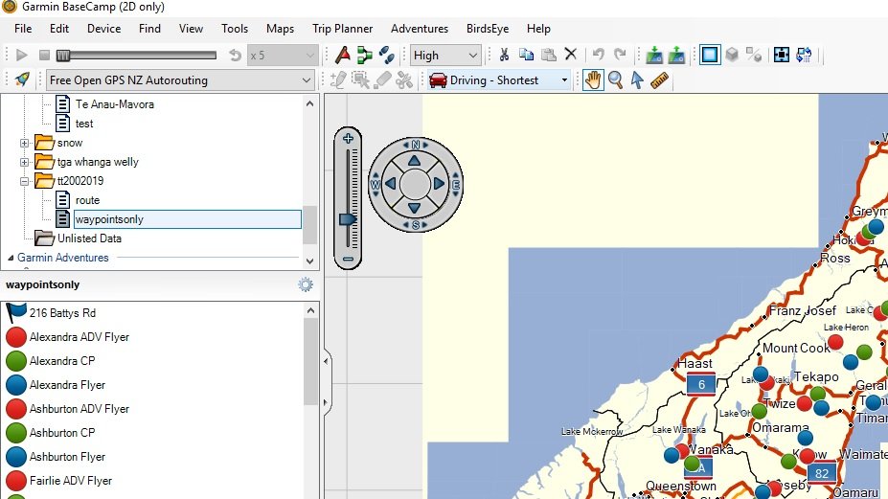
Task: Click the Delete X icon
Action: 570,55
